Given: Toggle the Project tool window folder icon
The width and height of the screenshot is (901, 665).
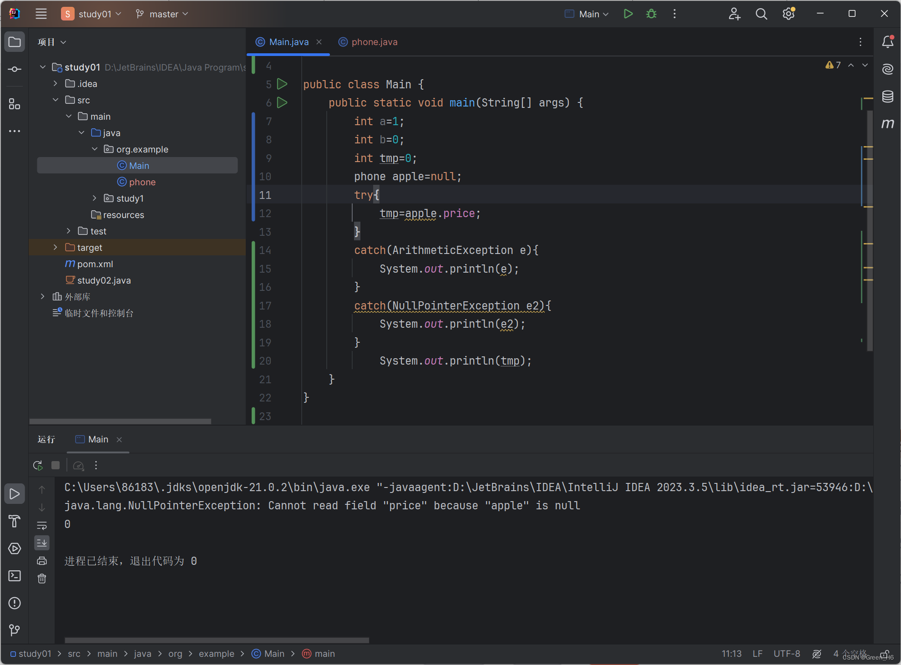Looking at the screenshot, I should coord(15,42).
